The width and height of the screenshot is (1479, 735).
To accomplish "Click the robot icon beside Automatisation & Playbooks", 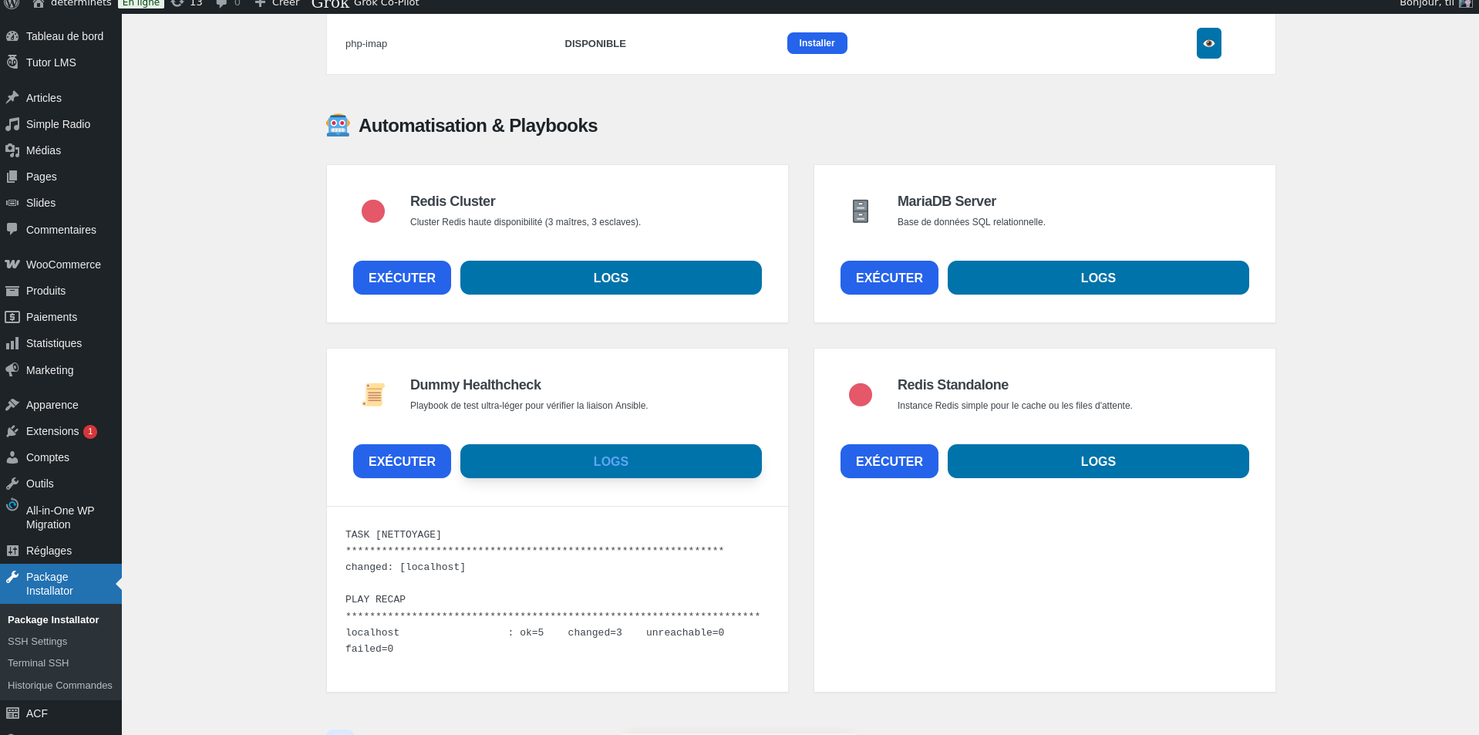I will tap(338, 125).
